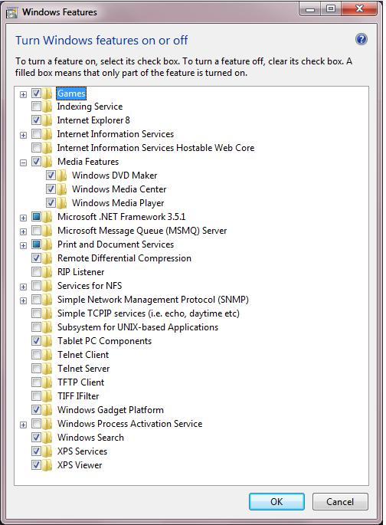Click the folder icon next to Telnet Client

[x=47, y=355]
